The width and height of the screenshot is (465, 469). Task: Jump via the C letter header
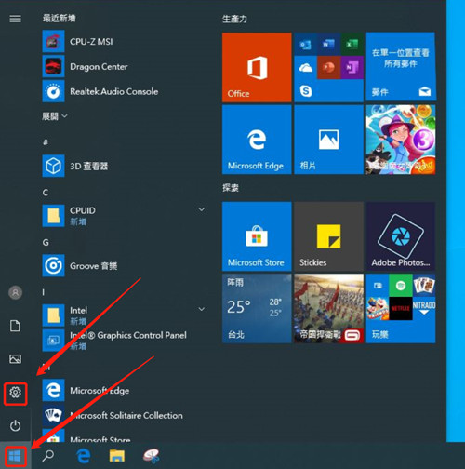tap(46, 193)
